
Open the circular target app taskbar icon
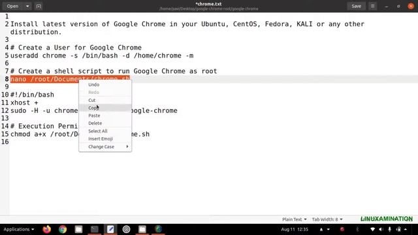click(x=126, y=229)
